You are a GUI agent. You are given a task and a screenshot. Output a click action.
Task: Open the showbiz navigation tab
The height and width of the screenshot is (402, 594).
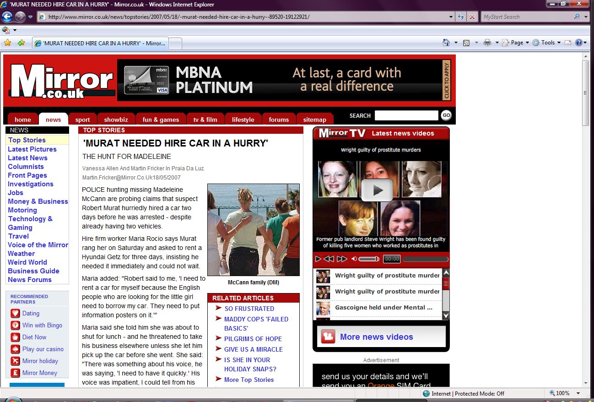tap(116, 120)
